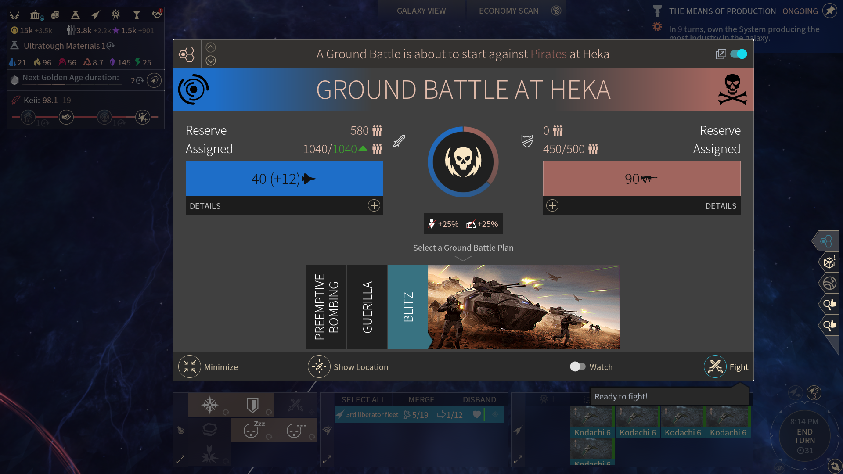Go to previous notification with up chevron

211,47
